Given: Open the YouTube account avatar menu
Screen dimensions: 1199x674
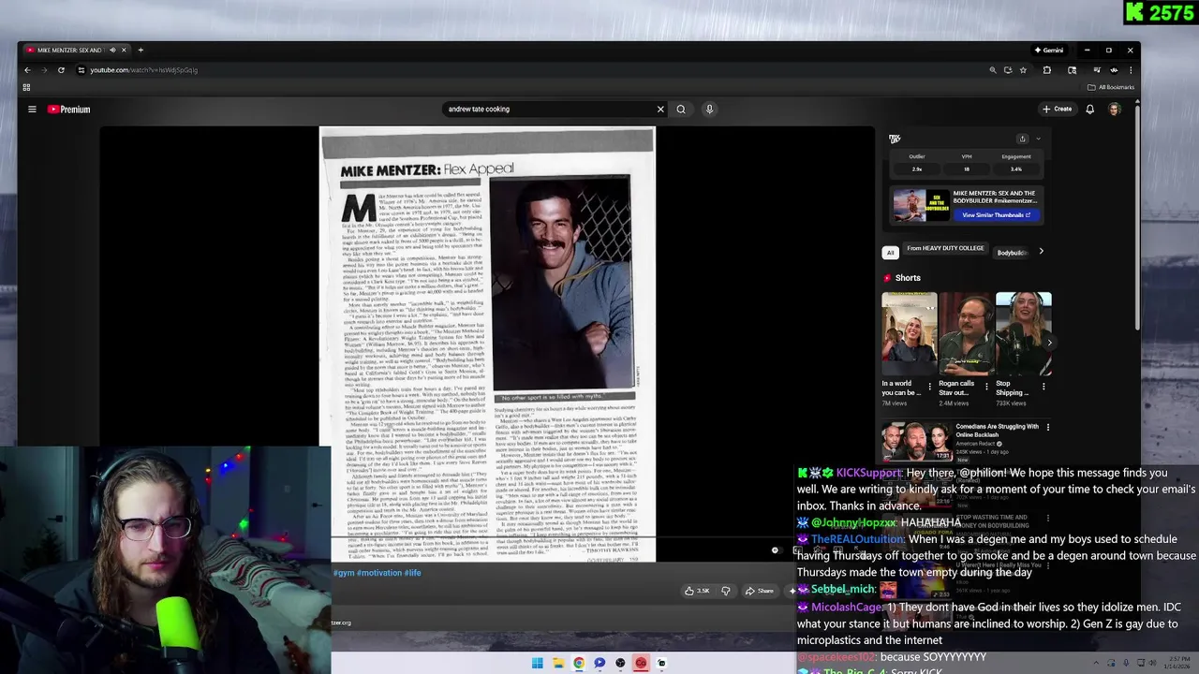Looking at the screenshot, I should pyautogui.click(x=1115, y=109).
